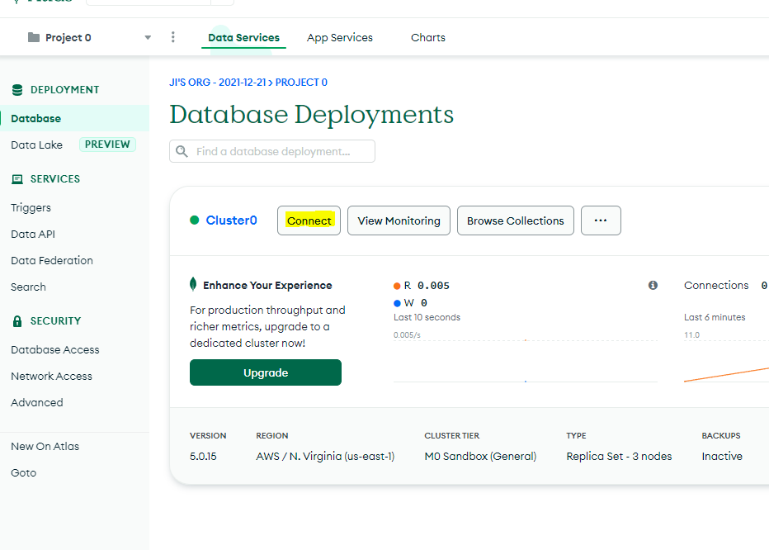Click the Last 10 seconds label
The height and width of the screenshot is (550, 769).
(x=427, y=317)
